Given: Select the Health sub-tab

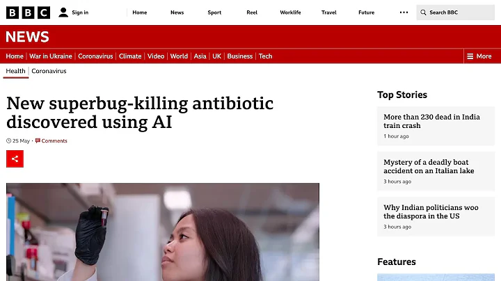Looking at the screenshot, I should coord(15,71).
